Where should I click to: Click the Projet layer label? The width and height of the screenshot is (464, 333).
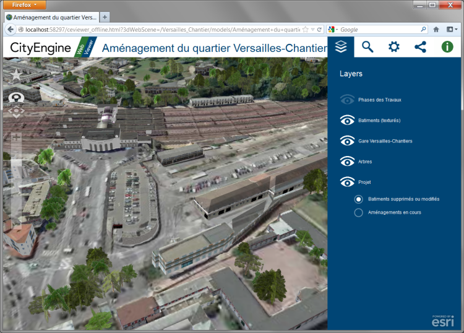[364, 182]
